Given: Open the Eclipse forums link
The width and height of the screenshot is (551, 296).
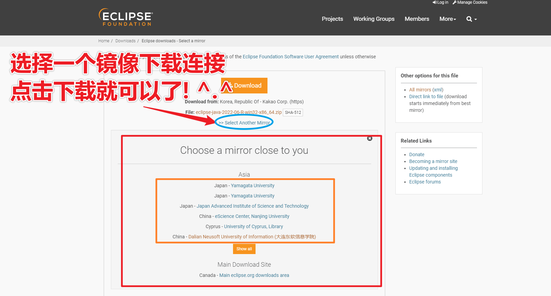Looking at the screenshot, I should click(425, 182).
